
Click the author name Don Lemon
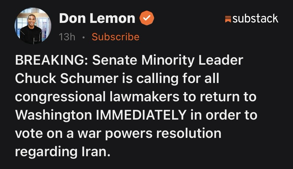(x=97, y=18)
